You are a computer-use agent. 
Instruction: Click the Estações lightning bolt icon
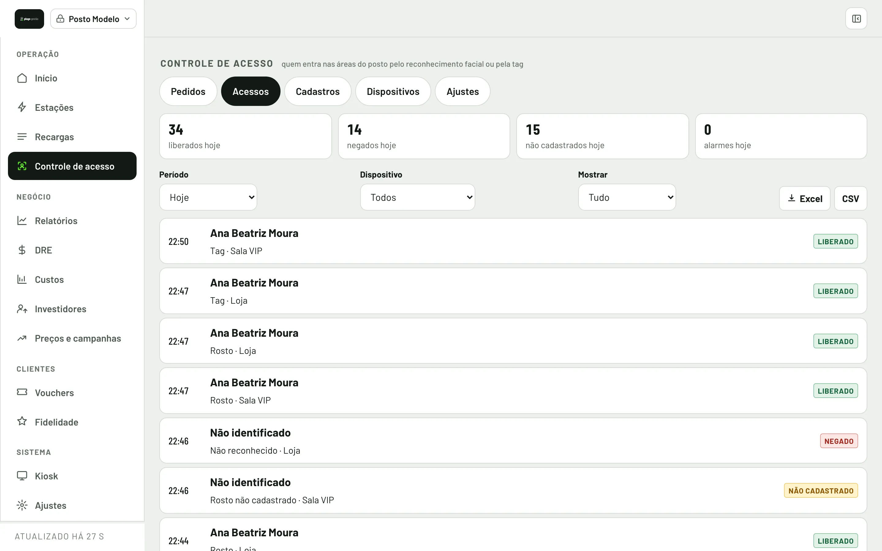22,107
